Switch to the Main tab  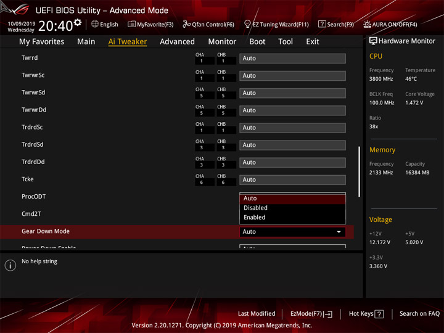(x=86, y=42)
